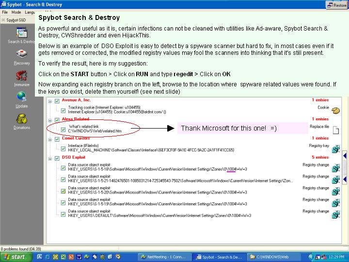Click registry change icon for S-1-5-20 entry

pos(335,191)
